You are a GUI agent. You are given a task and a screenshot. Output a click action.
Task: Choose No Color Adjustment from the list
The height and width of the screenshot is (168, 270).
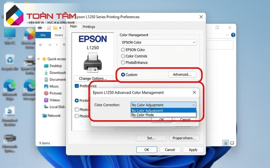pyautogui.click(x=163, y=111)
